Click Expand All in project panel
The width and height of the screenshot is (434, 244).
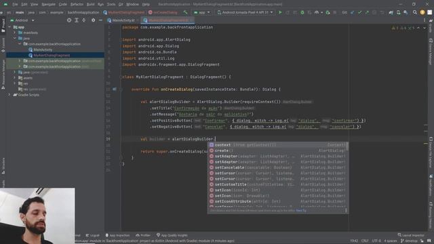[x=77, y=20]
